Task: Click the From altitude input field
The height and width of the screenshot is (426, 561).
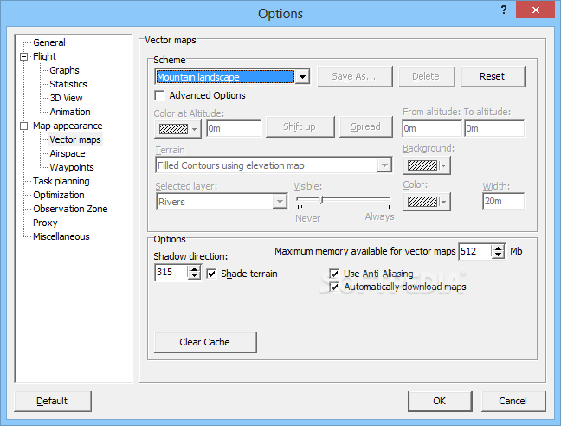Action: pos(432,128)
